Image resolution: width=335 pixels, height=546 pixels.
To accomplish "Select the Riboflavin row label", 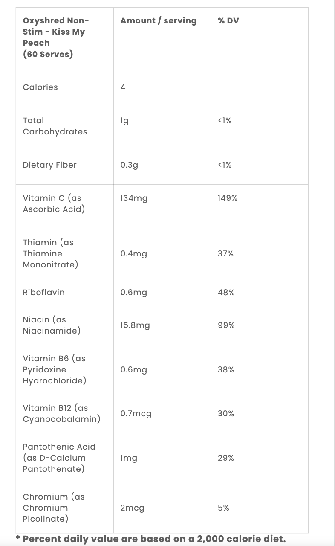I will [44, 292].
